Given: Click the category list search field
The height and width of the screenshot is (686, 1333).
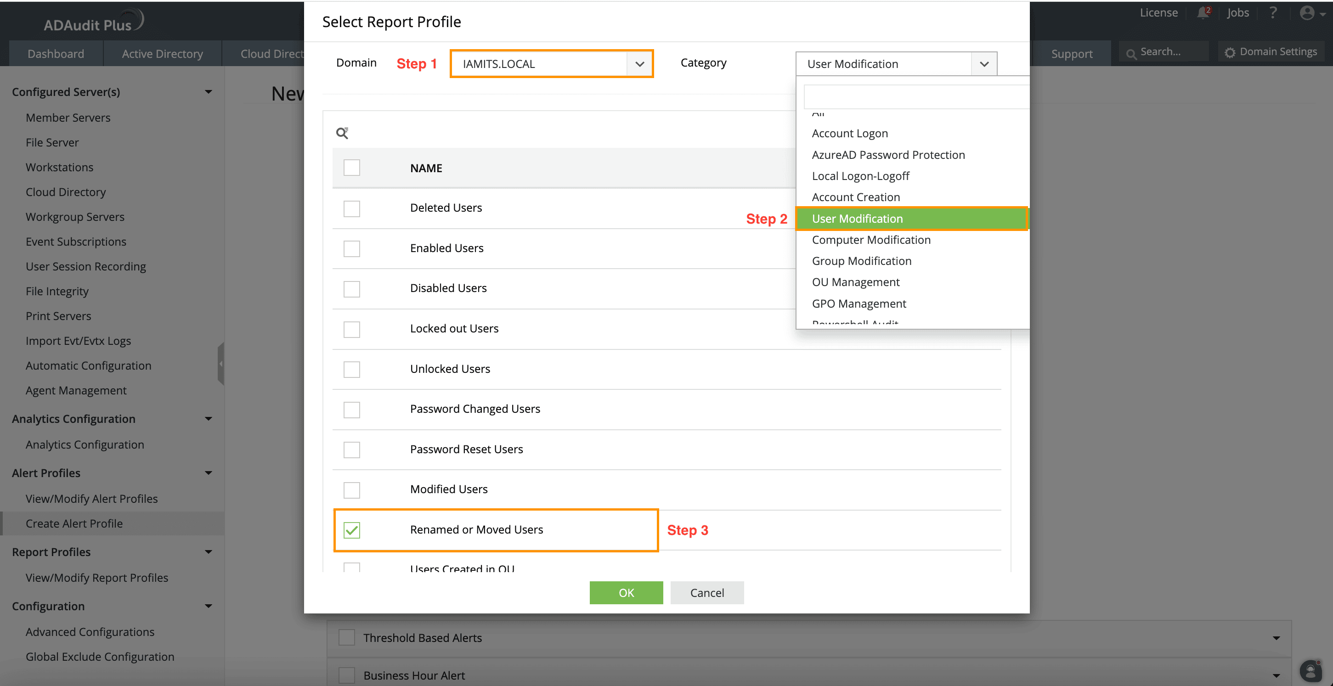Looking at the screenshot, I should [916, 97].
